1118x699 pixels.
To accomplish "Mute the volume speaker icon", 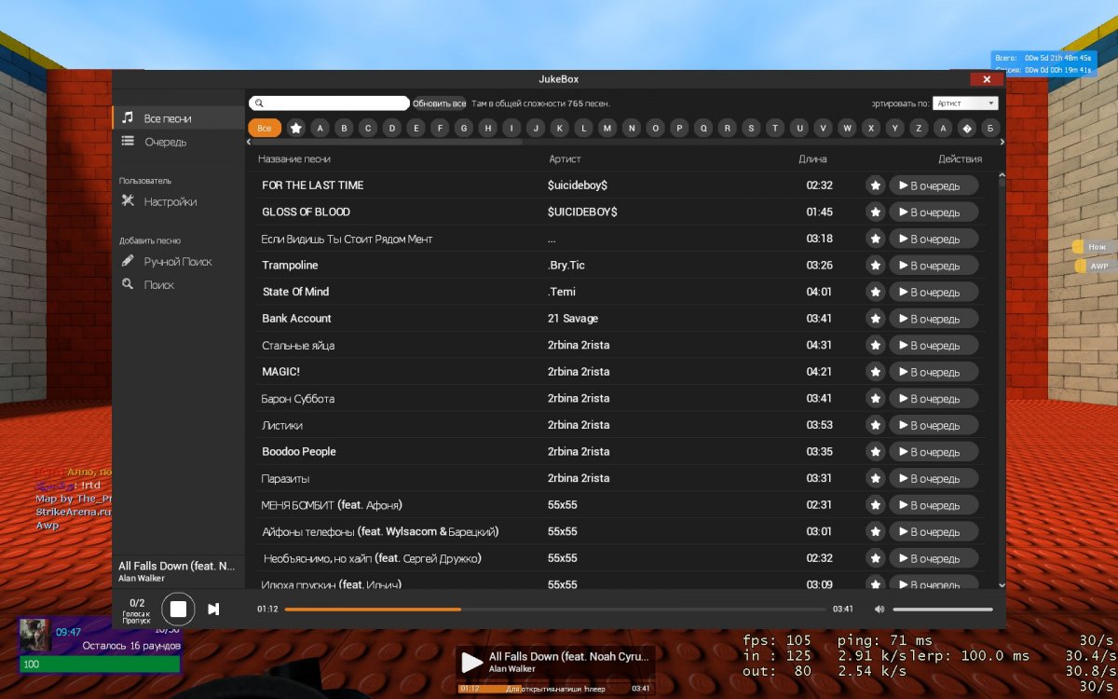I will coord(879,610).
